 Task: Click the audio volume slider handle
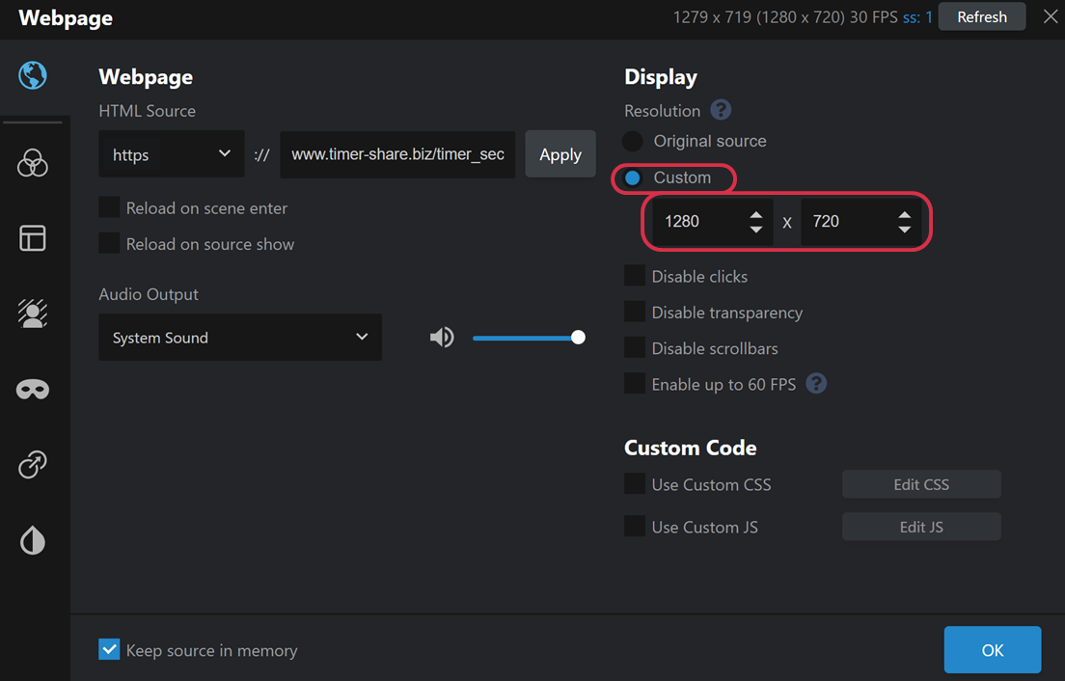click(578, 338)
